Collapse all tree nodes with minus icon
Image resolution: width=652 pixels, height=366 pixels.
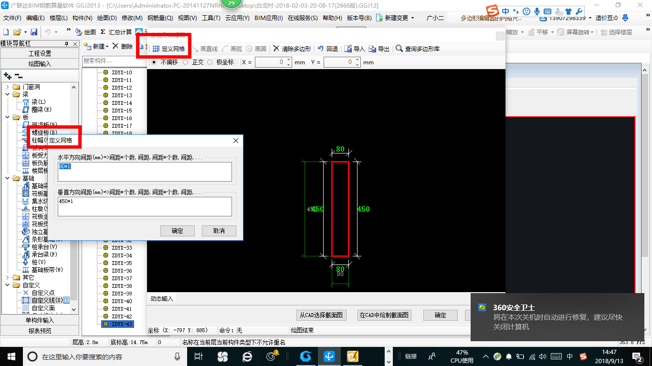(19, 75)
